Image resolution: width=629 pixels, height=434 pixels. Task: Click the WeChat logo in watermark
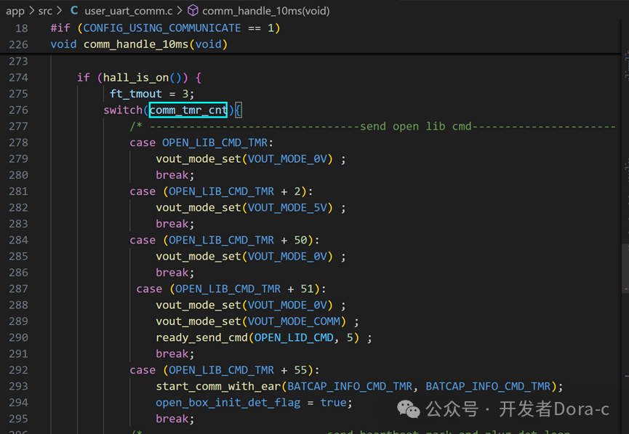[412, 410]
